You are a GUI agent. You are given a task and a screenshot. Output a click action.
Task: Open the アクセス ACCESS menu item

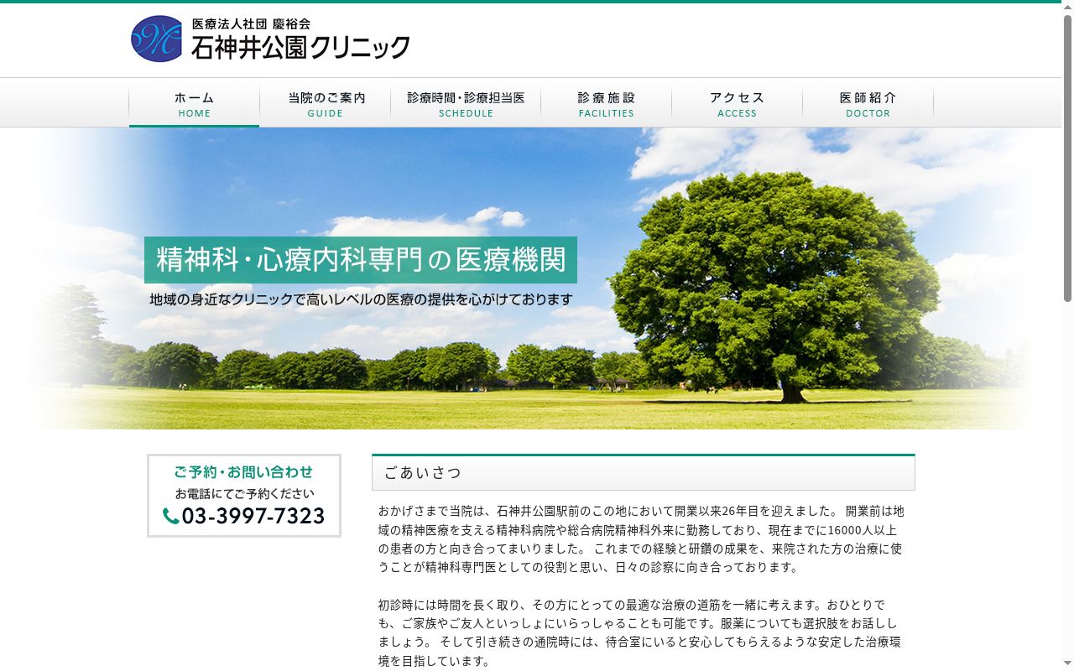click(x=738, y=103)
